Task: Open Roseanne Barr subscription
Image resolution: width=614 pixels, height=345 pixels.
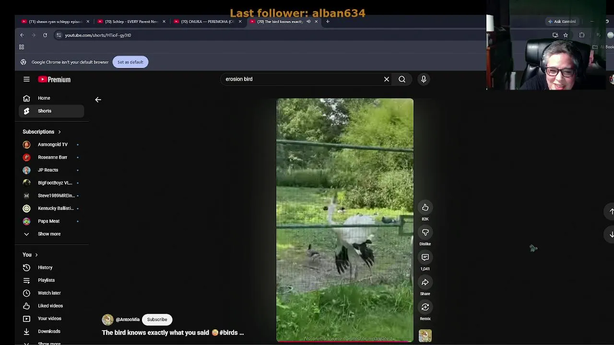Action: [x=52, y=157]
